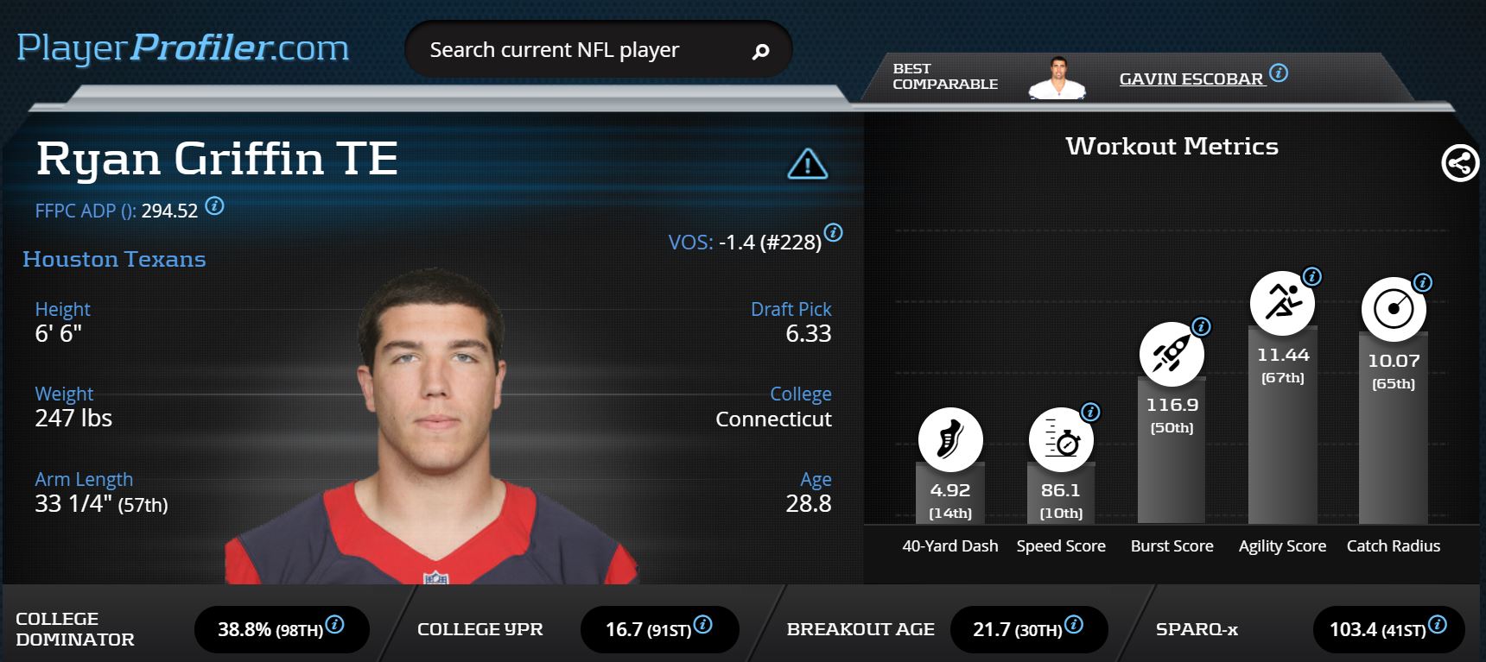Open info icon beside VOS value
1486x662 pixels.
pyautogui.click(x=833, y=231)
